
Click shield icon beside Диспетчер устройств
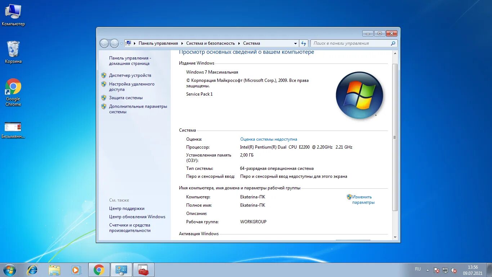[104, 75]
